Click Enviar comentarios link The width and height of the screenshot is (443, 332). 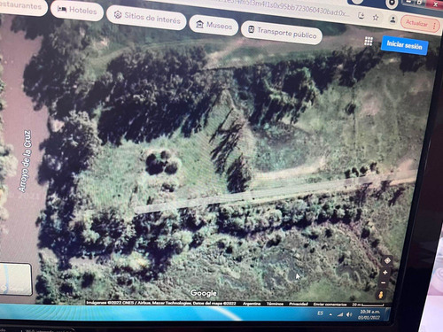click(330, 305)
